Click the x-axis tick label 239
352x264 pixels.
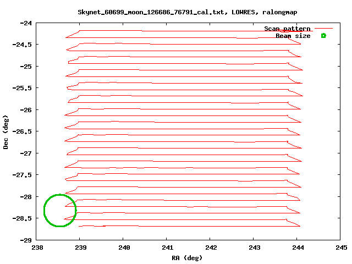click(x=81, y=248)
